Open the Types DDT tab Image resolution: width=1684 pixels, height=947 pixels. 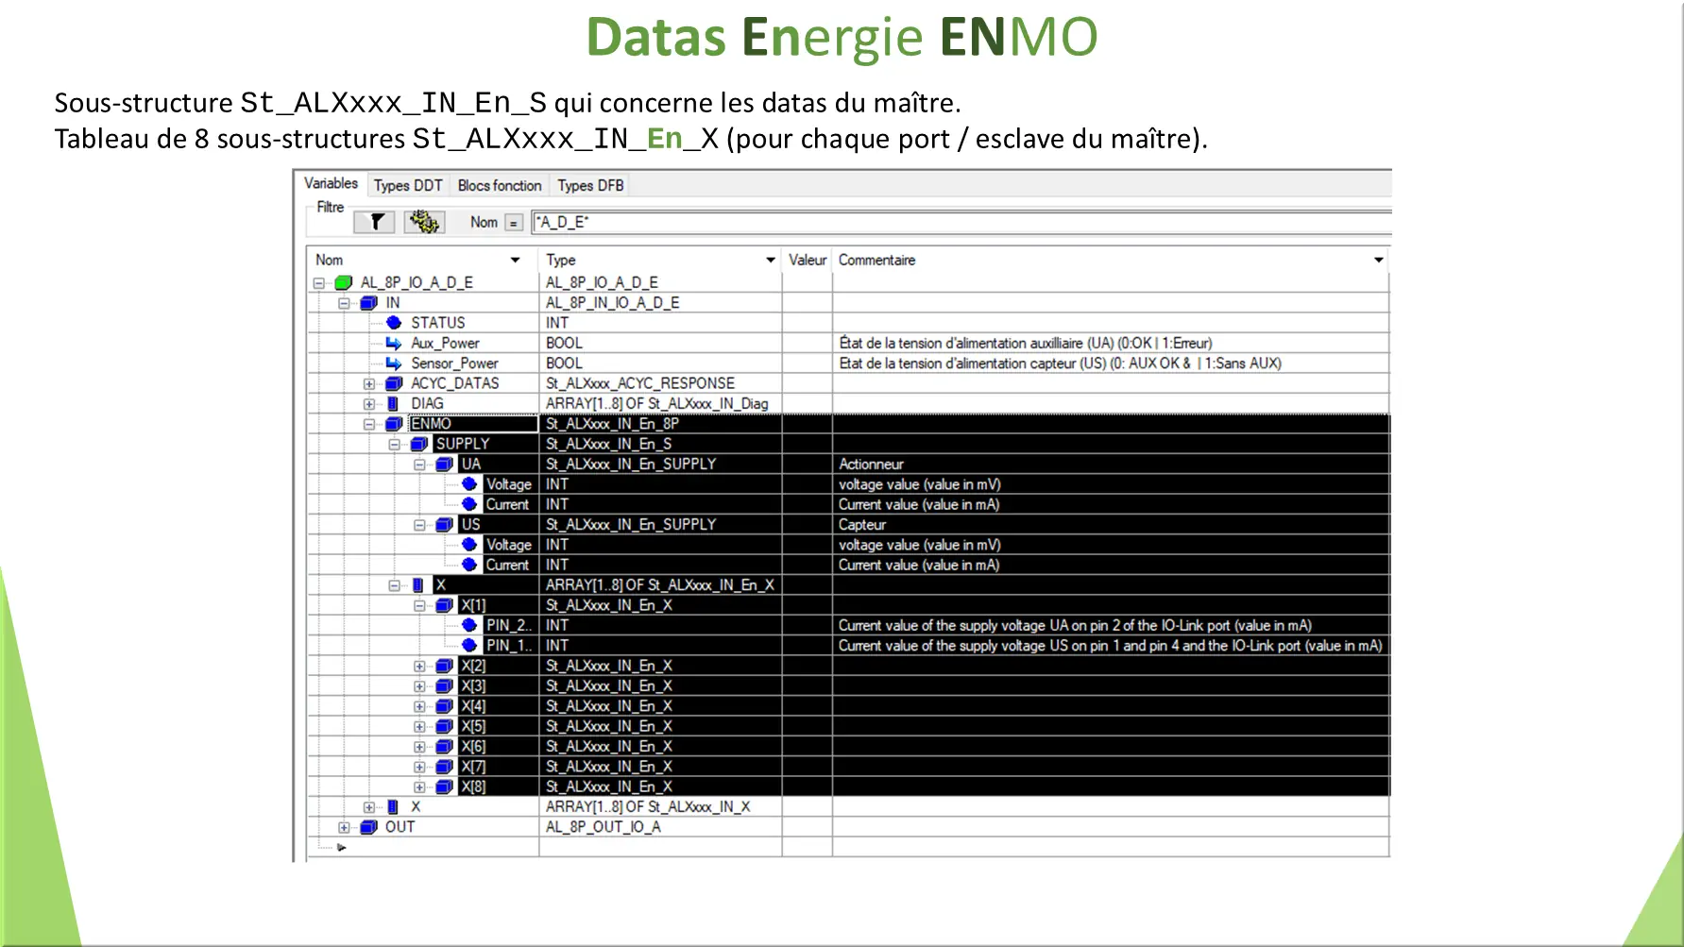coord(408,186)
